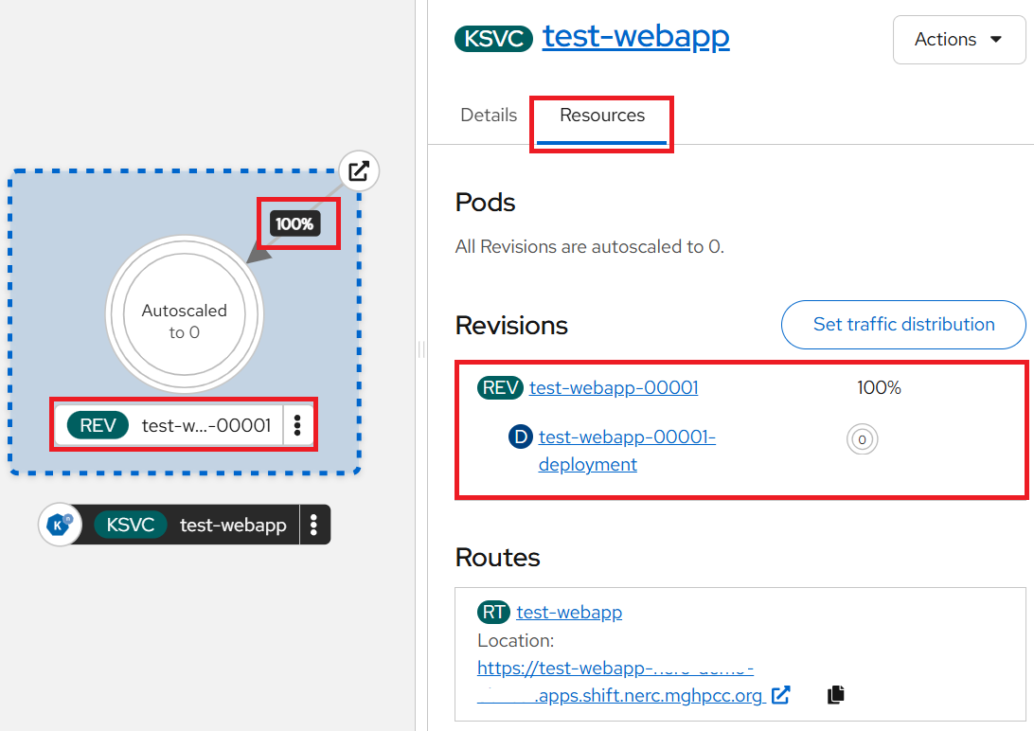Click the Set traffic distribution button
The width and height of the screenshot is (1034, 731).
[x=903, y=325]
